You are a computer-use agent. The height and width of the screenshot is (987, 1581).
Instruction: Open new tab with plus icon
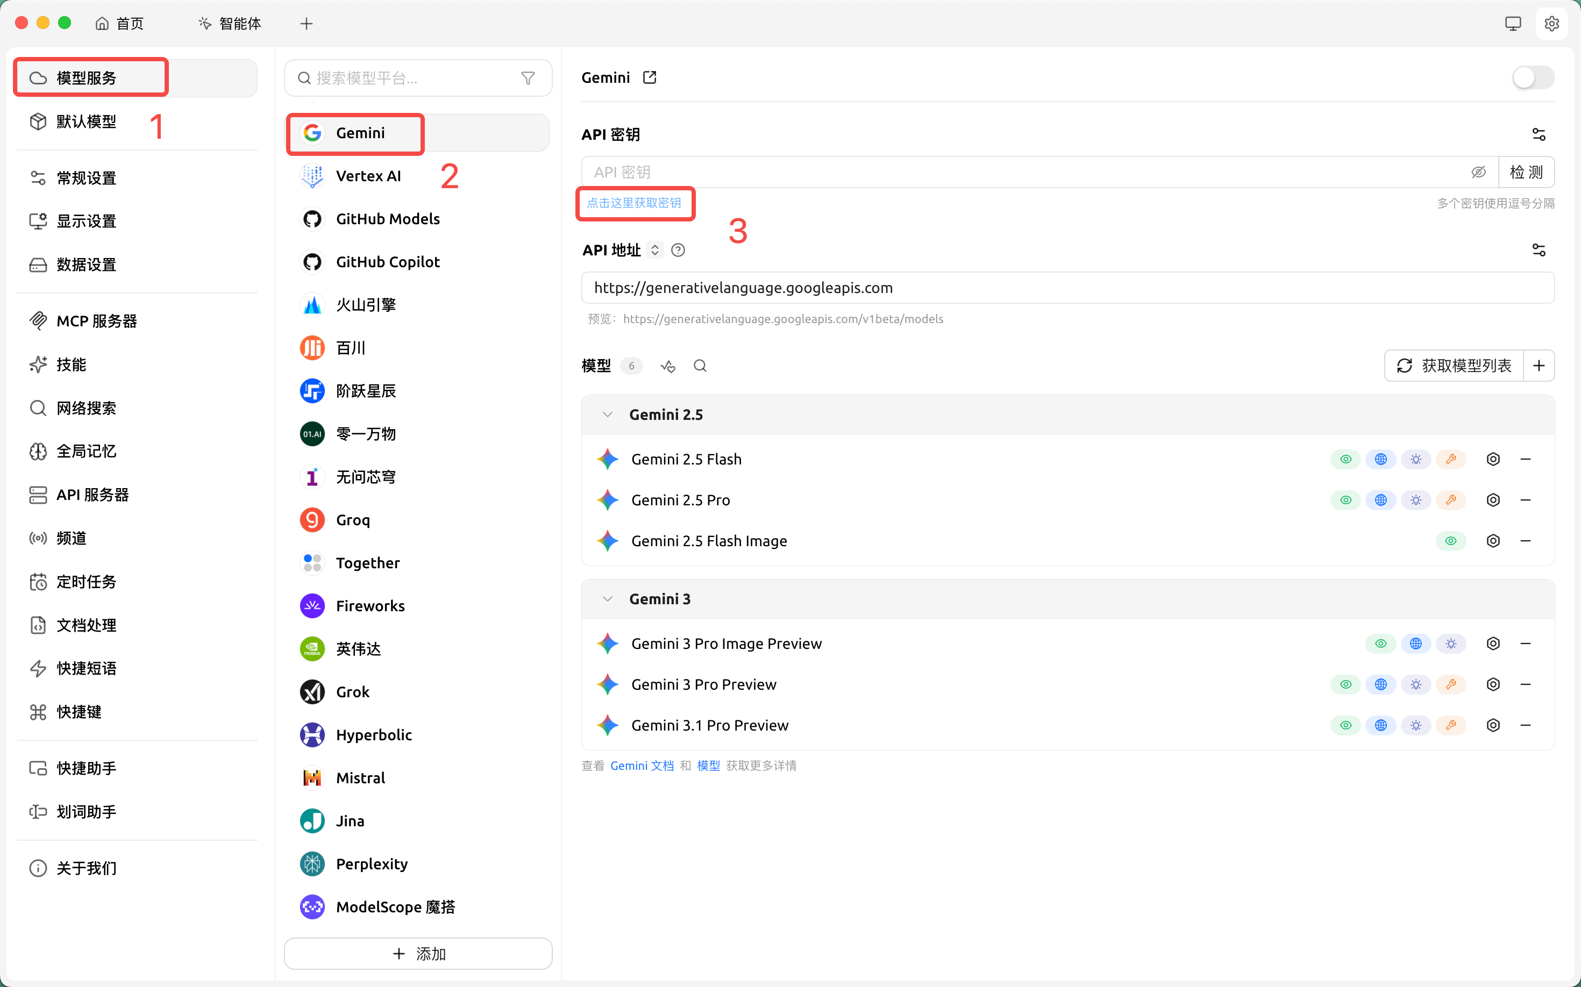point(307,24)
